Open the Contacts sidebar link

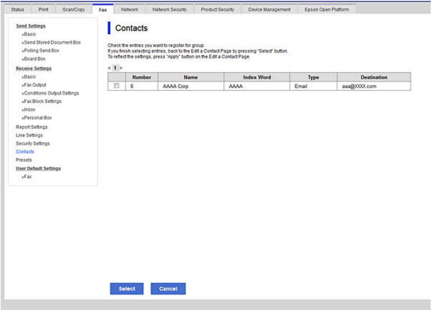click(x=25, y=151)
